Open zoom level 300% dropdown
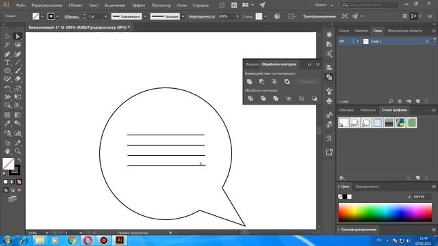 [47, 232]
